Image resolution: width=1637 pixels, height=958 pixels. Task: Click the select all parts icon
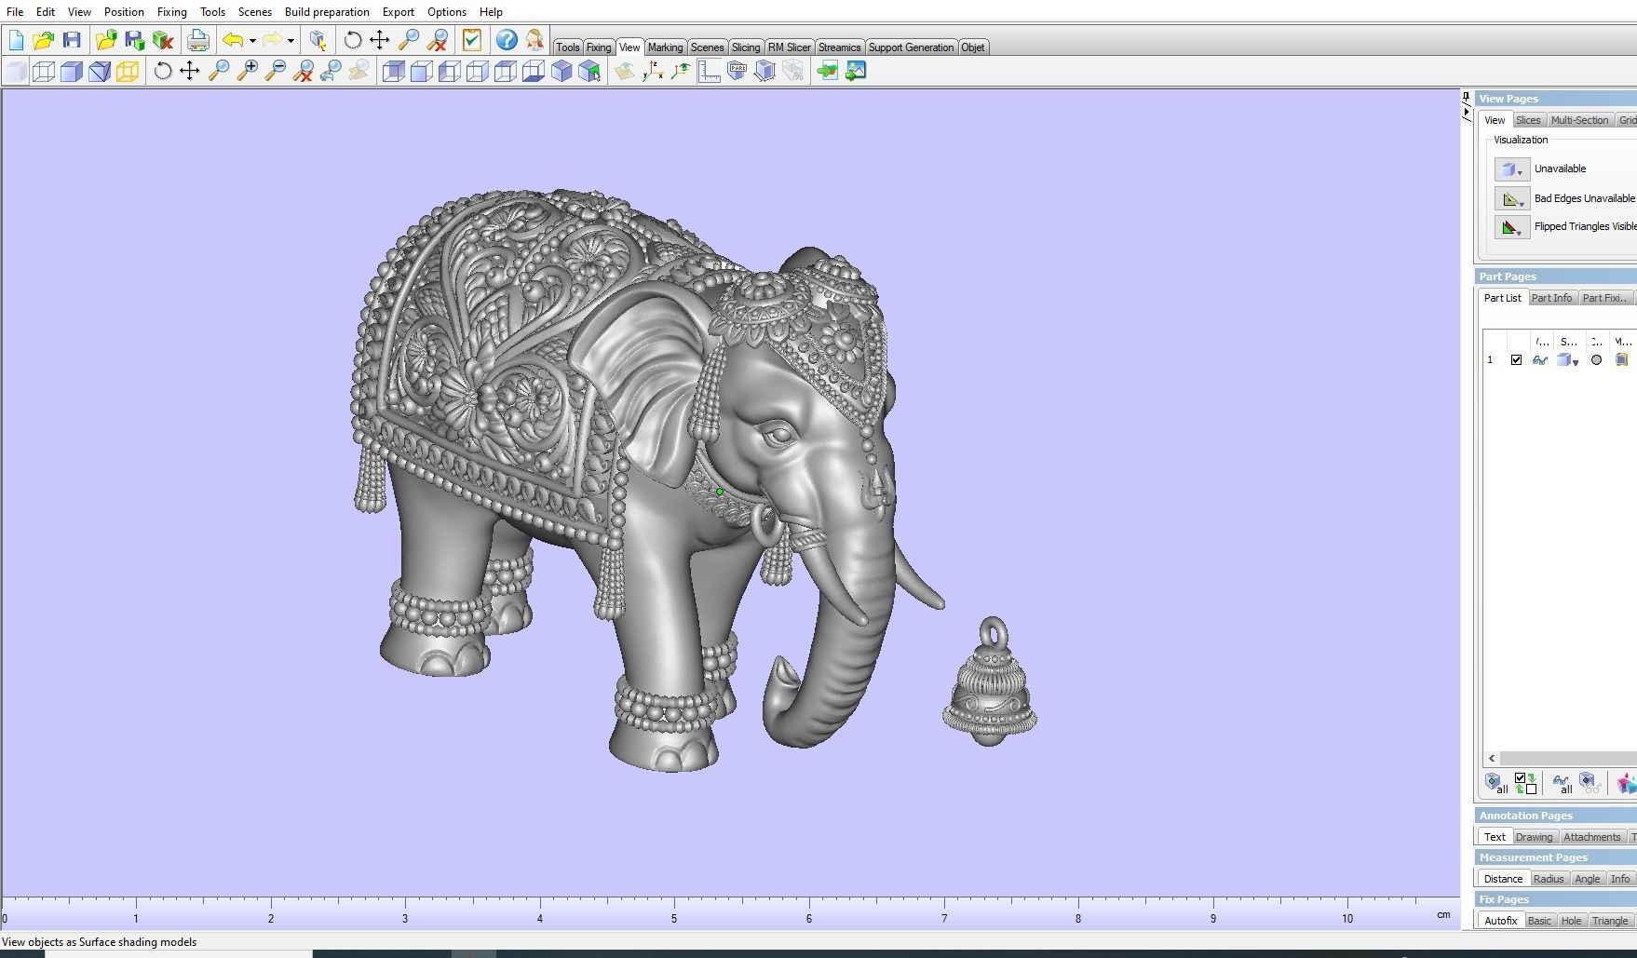[1495, 783]
